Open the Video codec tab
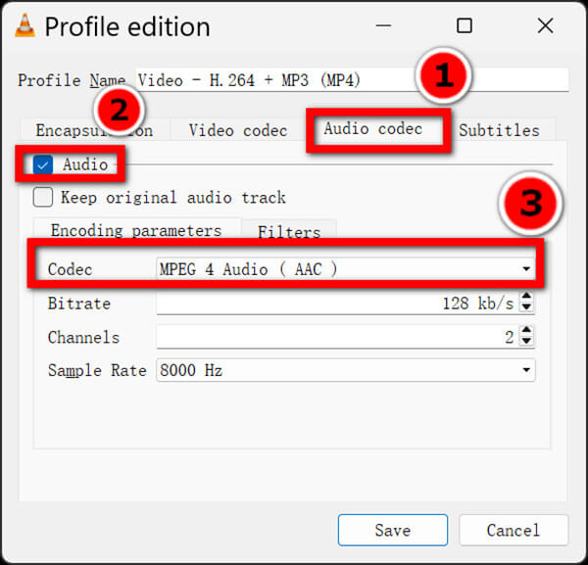Image resolution: width=588 pixels, height=565 pixels. (238, 130)
